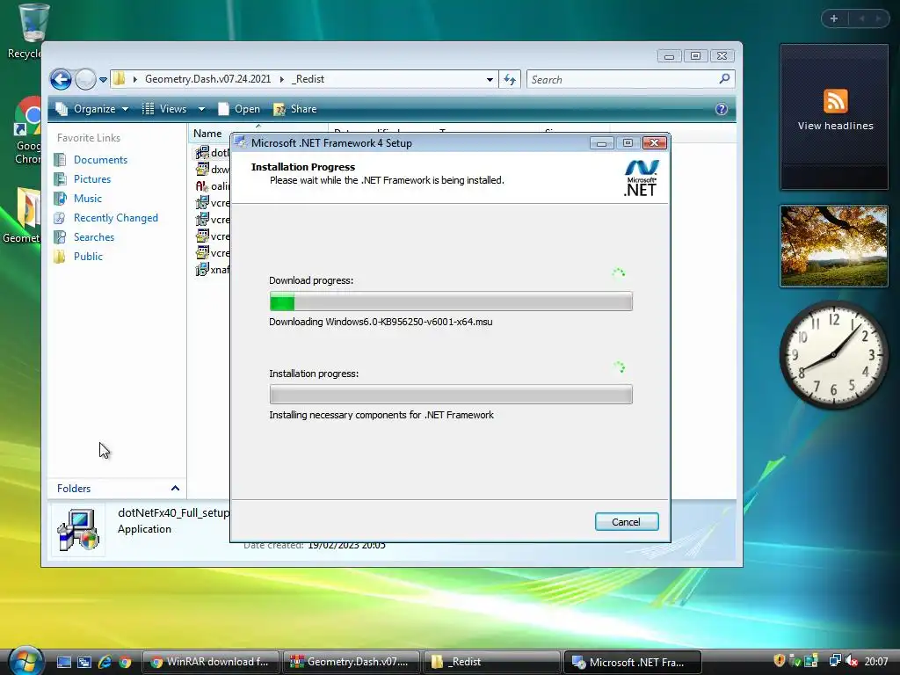900x675 pixels.
Task: Click Show Desktop in Quick Launch
Action: 63,662
